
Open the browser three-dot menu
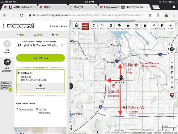coord(174,15)
